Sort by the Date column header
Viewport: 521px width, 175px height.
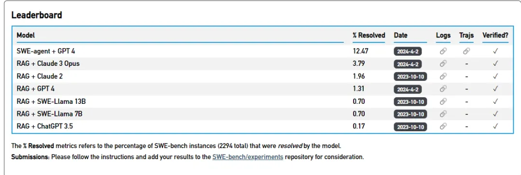point(401,35)
